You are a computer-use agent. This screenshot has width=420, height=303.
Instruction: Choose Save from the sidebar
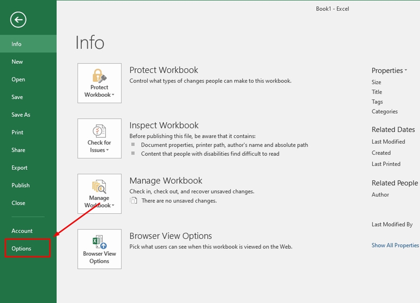(x=28, y=97)
